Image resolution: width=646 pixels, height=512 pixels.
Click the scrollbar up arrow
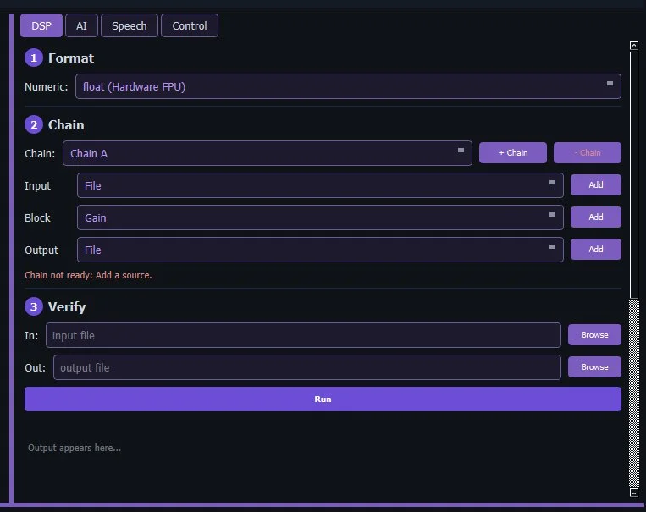(634, 46)
